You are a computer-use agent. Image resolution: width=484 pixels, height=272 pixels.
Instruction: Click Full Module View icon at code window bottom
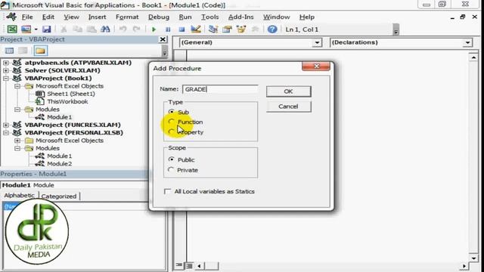(x=189, y=265)
